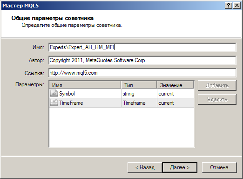Cancel the wizard with Отмена
The width and height of the screenshot is (243, 179).
pyautogui.click(x=219, y=167)
